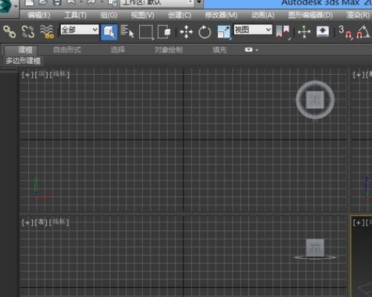Viewport: 372px width, 297px height.
Task: Choose the Bind to Space Warp tool
Action: click(47, 32)
